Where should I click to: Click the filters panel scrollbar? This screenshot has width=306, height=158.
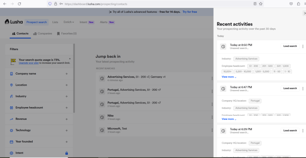pos(74,78)
